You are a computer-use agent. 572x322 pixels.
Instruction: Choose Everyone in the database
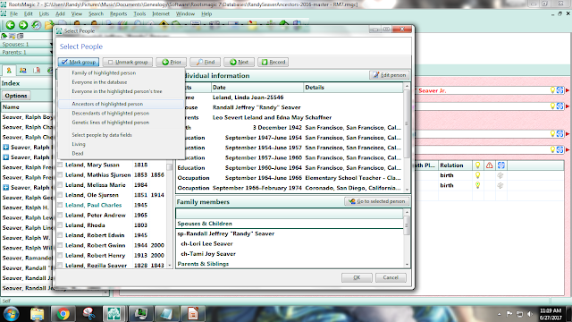122,82
